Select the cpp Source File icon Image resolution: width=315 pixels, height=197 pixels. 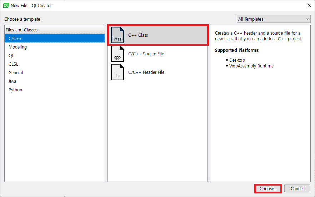click(x=117, y=54)
